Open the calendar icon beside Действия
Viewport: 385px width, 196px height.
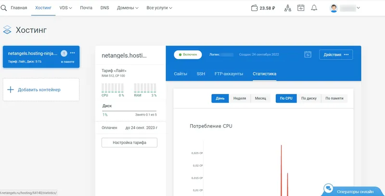[308, 54]
